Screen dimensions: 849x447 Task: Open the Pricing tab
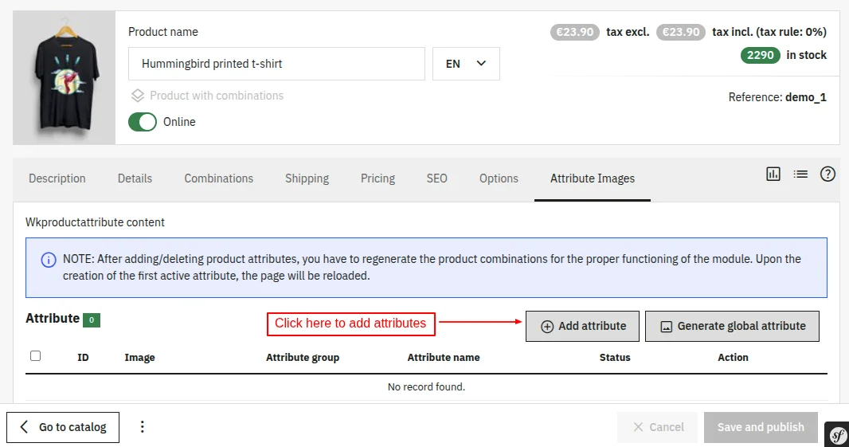click(x=378, y=178)
